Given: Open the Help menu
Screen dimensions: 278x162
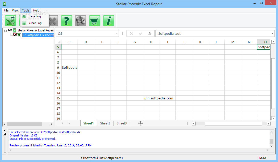Looking at the screenshot, I should tap(36, 10).
